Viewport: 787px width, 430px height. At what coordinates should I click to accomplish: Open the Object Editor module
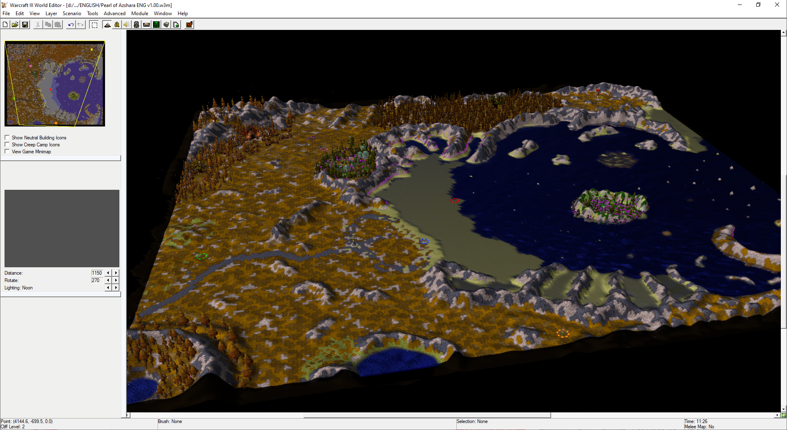137,25
